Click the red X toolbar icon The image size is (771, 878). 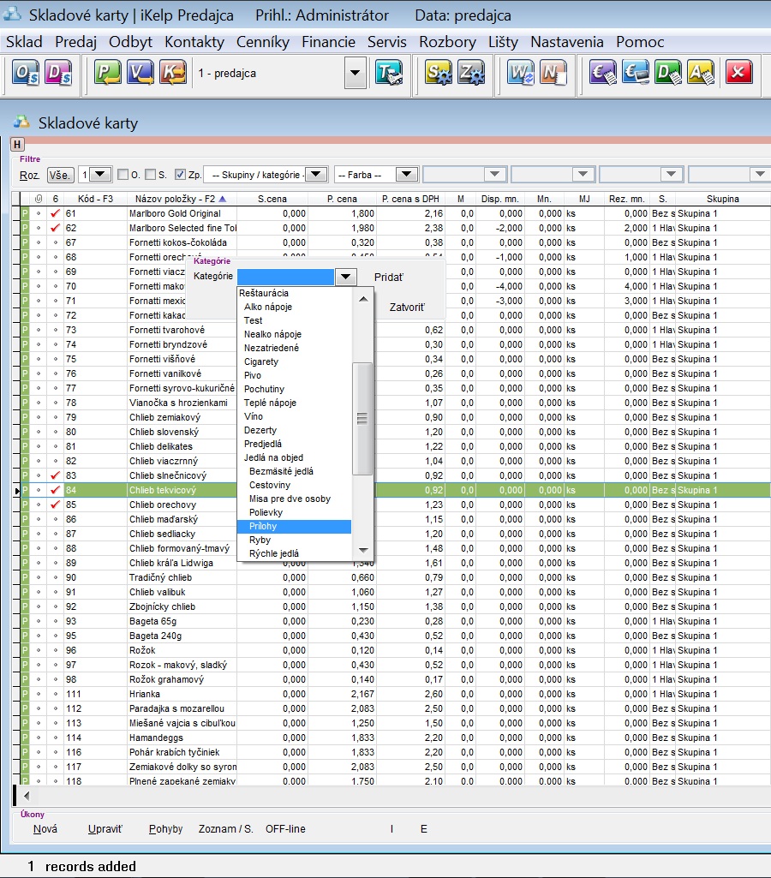click(738, 74)
